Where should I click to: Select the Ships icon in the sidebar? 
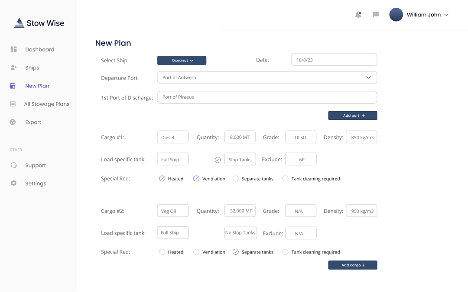coord(13,67)
